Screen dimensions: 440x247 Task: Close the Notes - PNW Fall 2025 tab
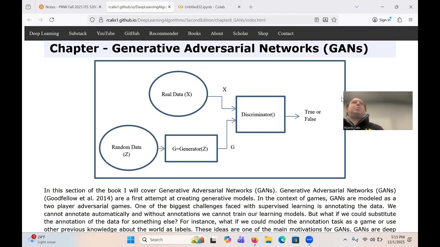point(100,7)
